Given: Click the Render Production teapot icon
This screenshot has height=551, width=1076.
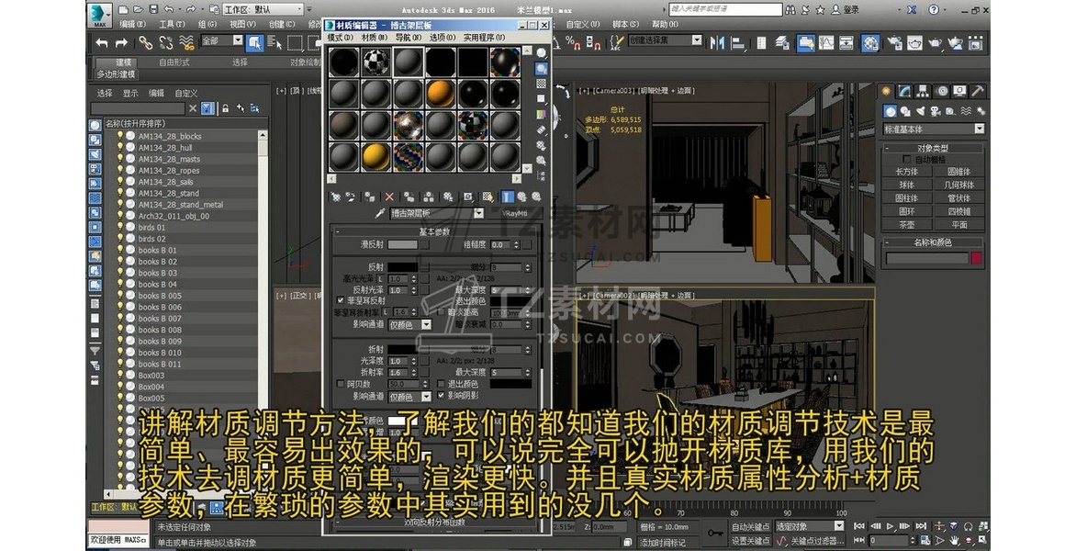Looking at the screenshot, I should point(936,43).
